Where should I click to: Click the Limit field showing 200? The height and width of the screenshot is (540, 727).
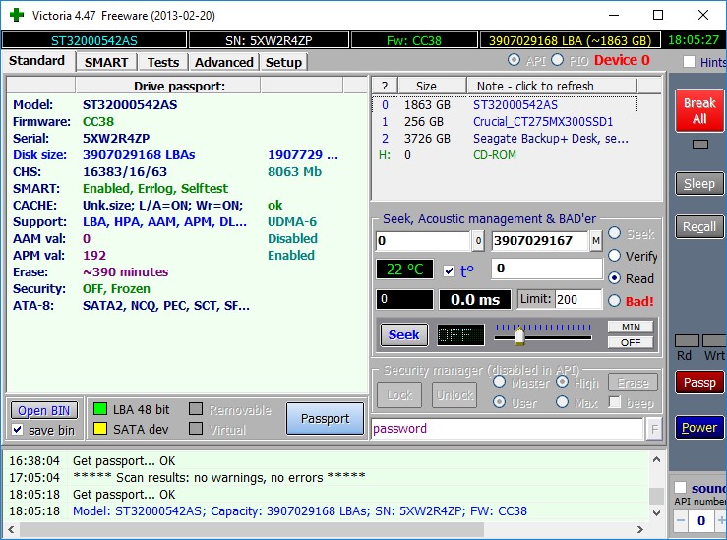(577, 299)
